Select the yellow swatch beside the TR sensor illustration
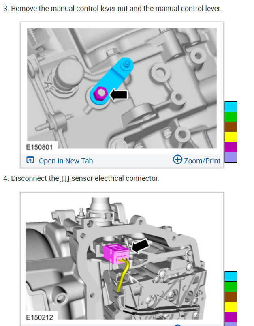The image size is (254, 326). pos(231,307)
